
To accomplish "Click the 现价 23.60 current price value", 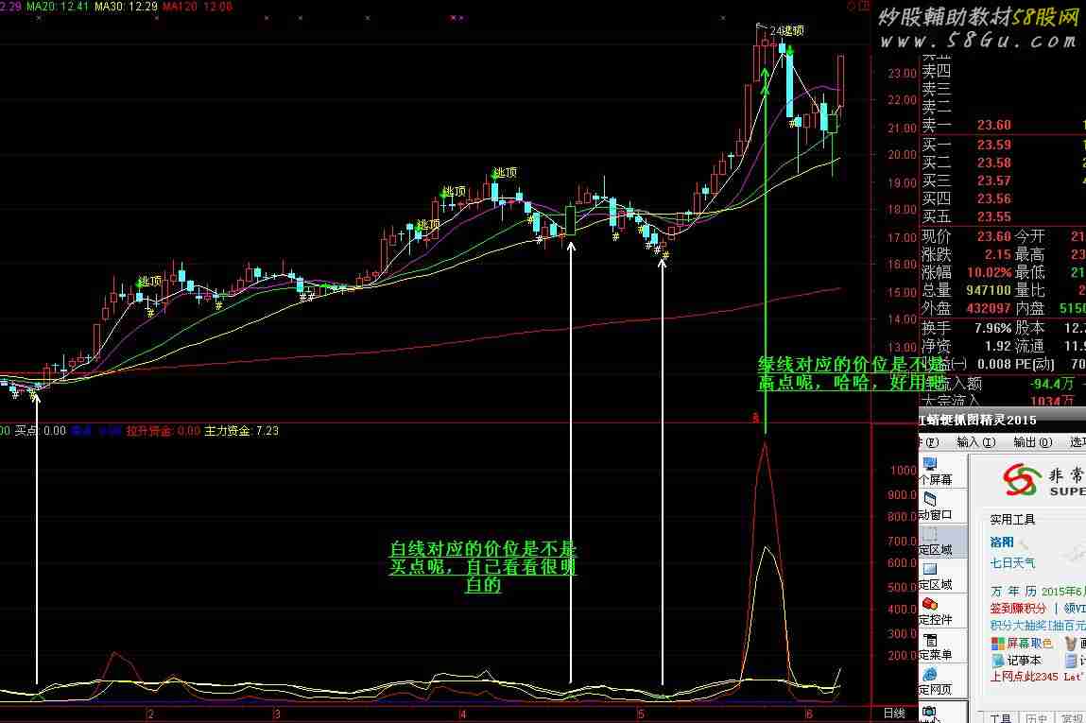I will click(x=994, y=236).
